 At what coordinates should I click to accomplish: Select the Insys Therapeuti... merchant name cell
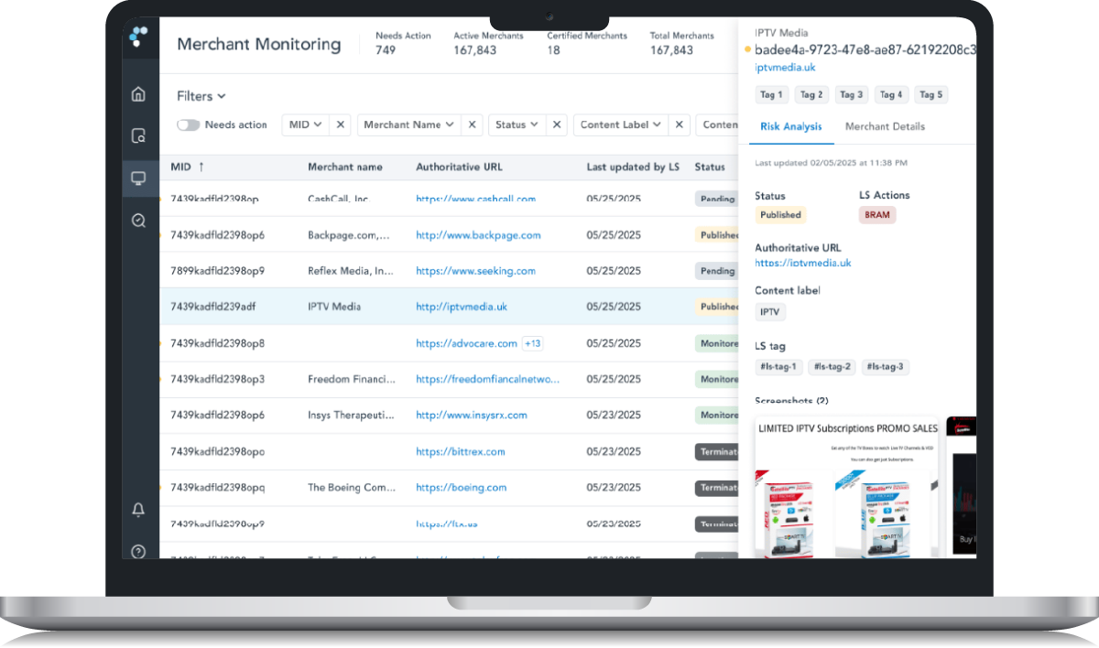(352, 415)
